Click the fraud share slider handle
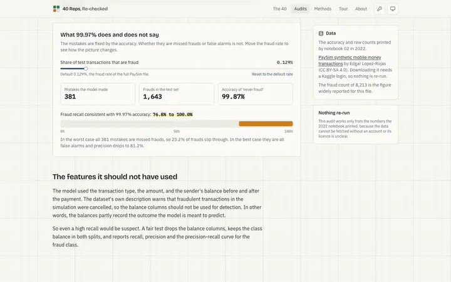This screenshot has height=282, width=451. click(x=86, y=68)
